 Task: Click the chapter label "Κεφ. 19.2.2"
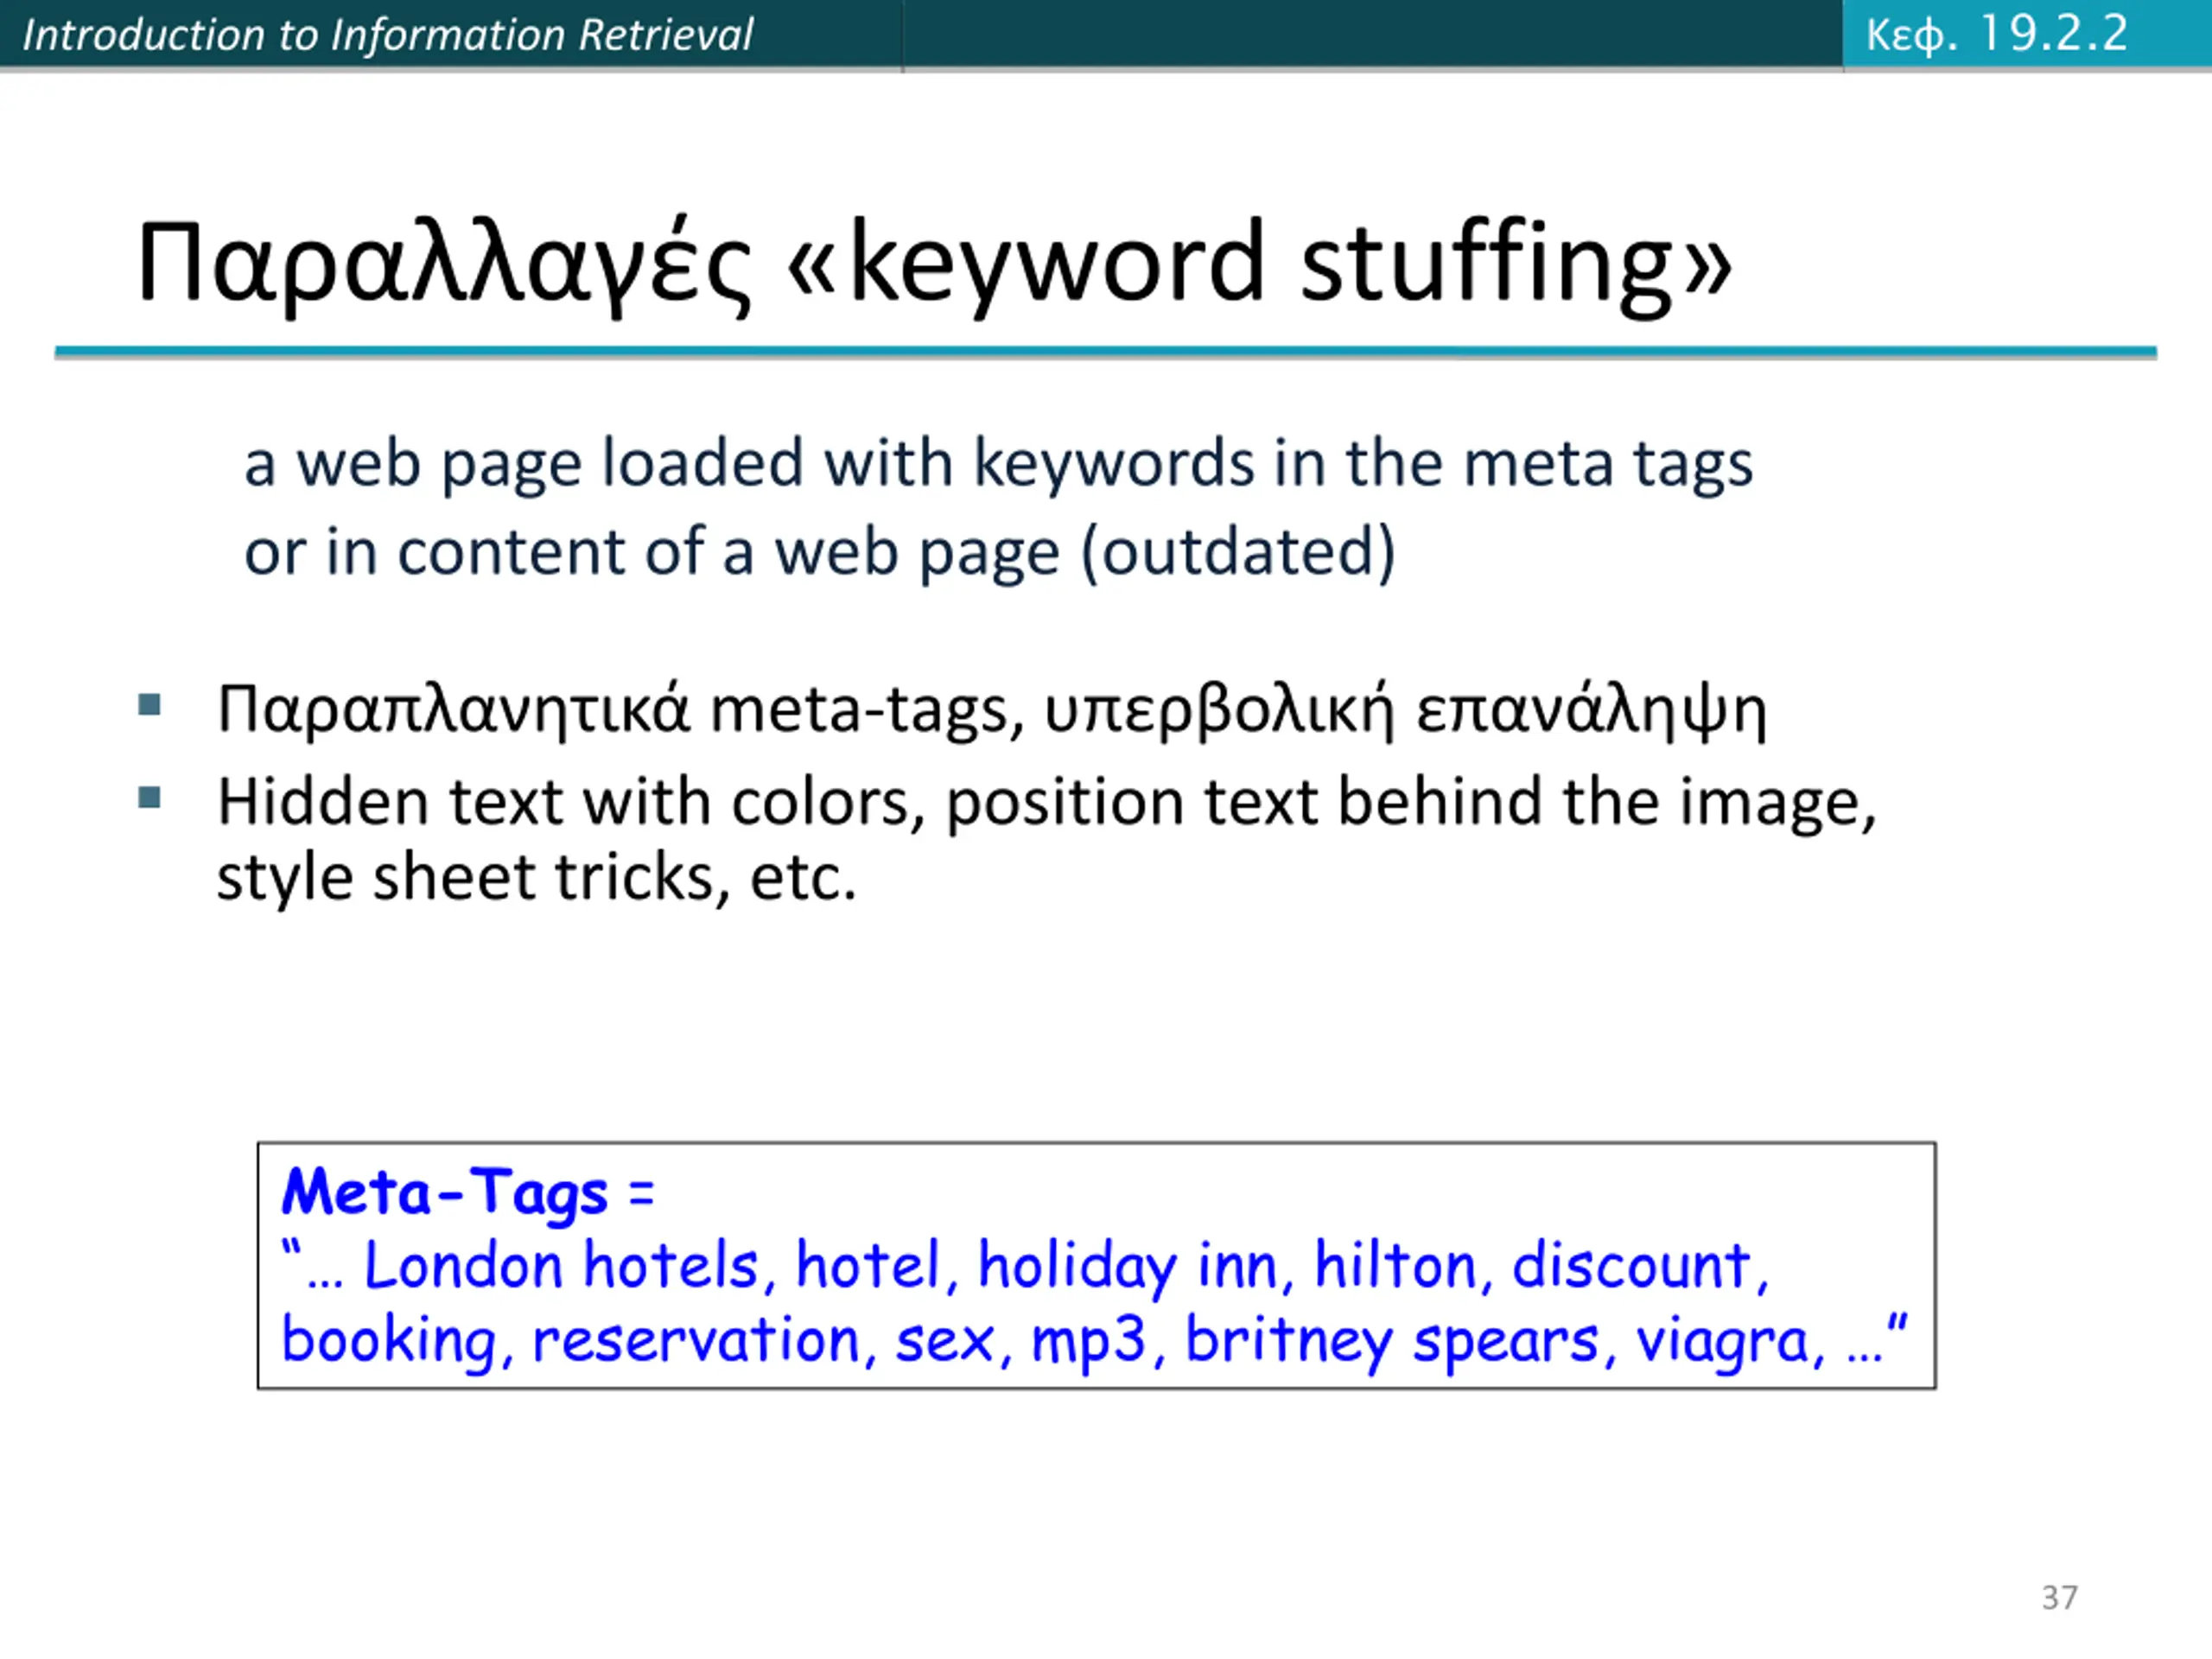tap(1997, 34)
